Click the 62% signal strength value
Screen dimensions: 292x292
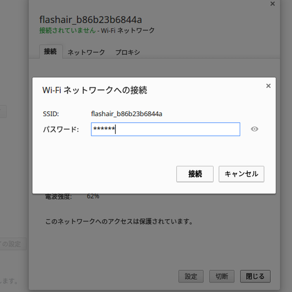(93, 196)
